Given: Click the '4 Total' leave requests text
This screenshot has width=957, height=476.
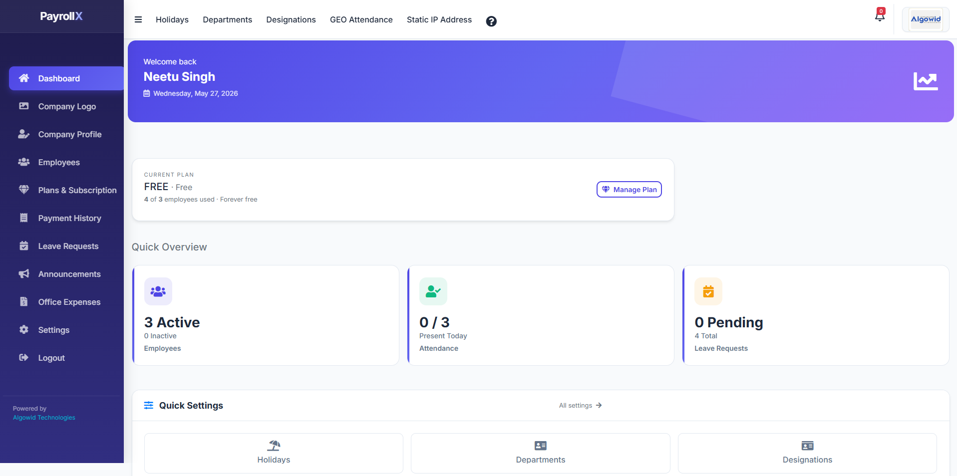Looking at the screenshot, I should (706, 336).
